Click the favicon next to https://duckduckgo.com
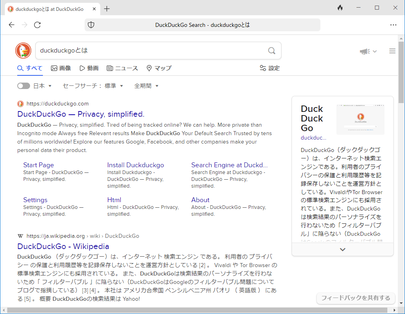The width and height of the screenshot is (405, 314). 20,104
